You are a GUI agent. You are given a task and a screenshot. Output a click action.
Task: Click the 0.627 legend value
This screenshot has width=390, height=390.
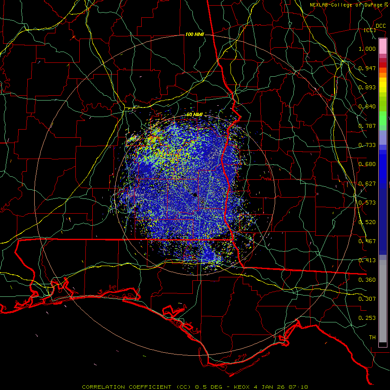click(367, 184)
